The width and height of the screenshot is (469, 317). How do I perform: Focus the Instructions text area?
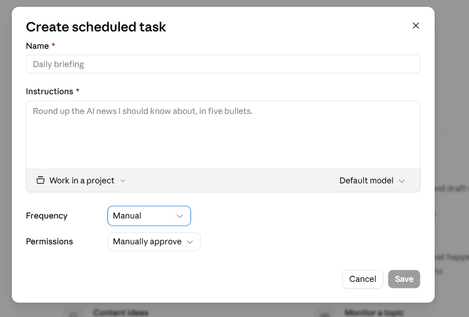click(223, 135)
